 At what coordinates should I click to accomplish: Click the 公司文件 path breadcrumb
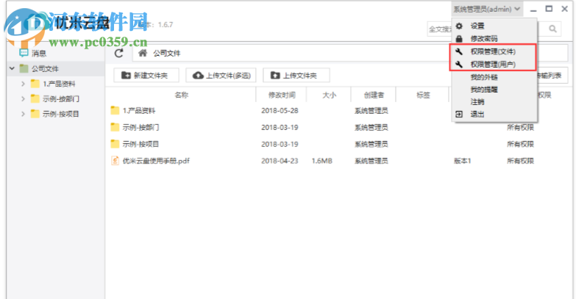tap(167, 54)
